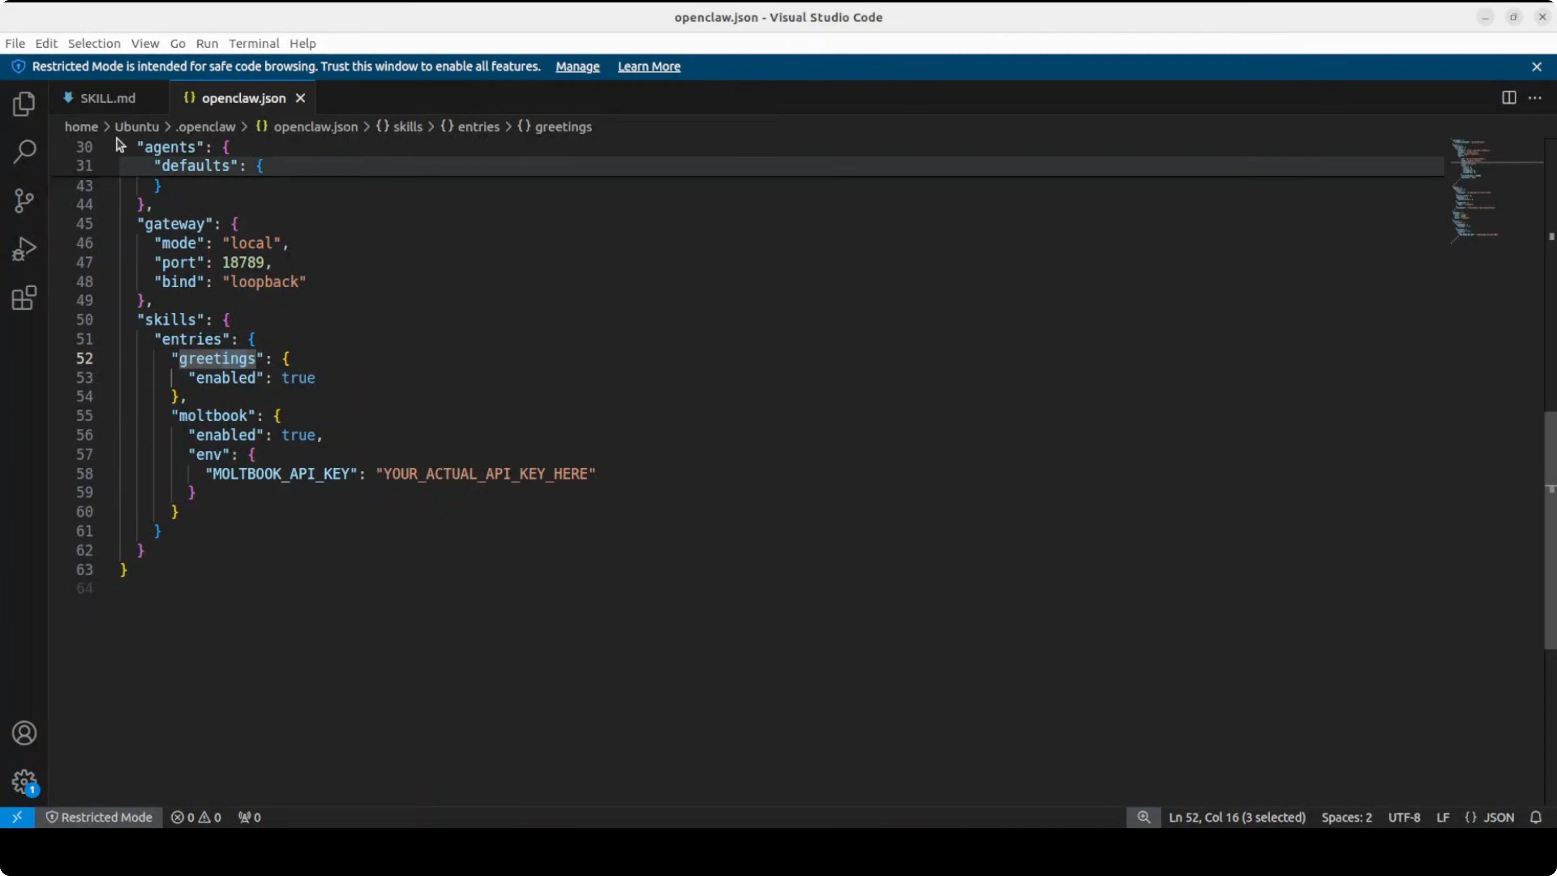
Task: Open the remote window indicator menu
Action: click(17, 817)
